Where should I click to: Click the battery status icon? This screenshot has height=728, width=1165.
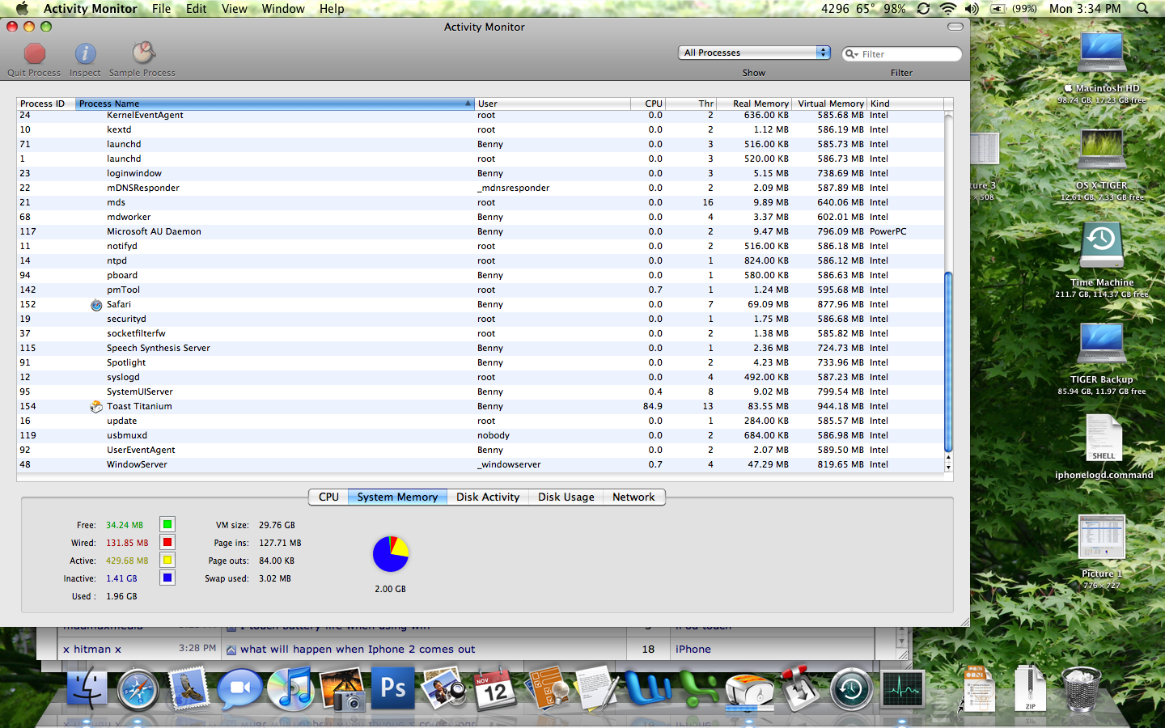[x=998, y=9]
